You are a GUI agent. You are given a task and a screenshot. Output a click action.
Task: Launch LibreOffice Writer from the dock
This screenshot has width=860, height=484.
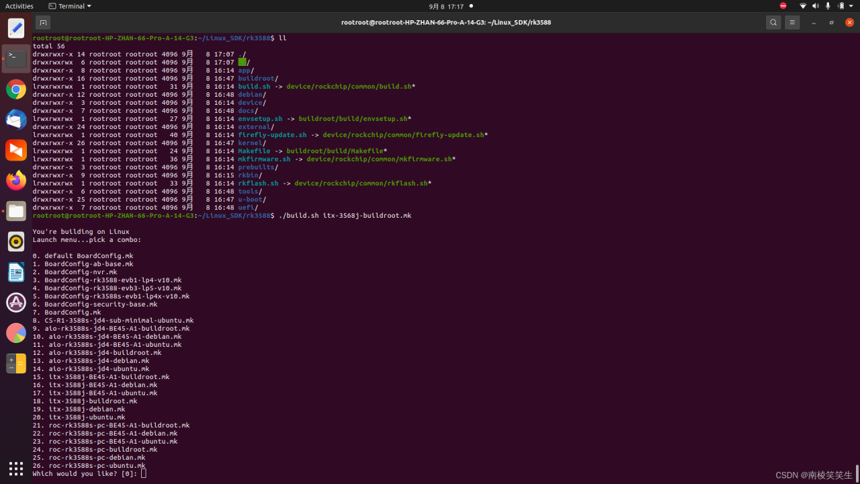(16, 272)
